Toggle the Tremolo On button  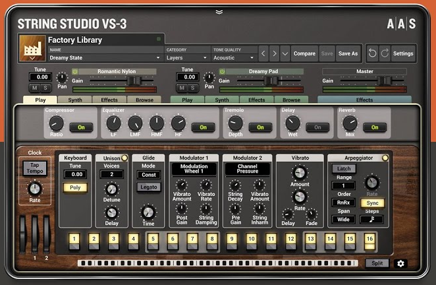click(x=260, y=127)
